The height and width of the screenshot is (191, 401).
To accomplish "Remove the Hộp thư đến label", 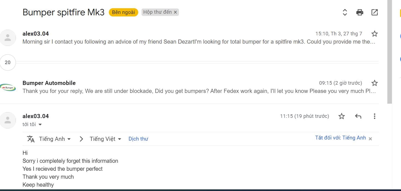I will click(x=175, y=12).
